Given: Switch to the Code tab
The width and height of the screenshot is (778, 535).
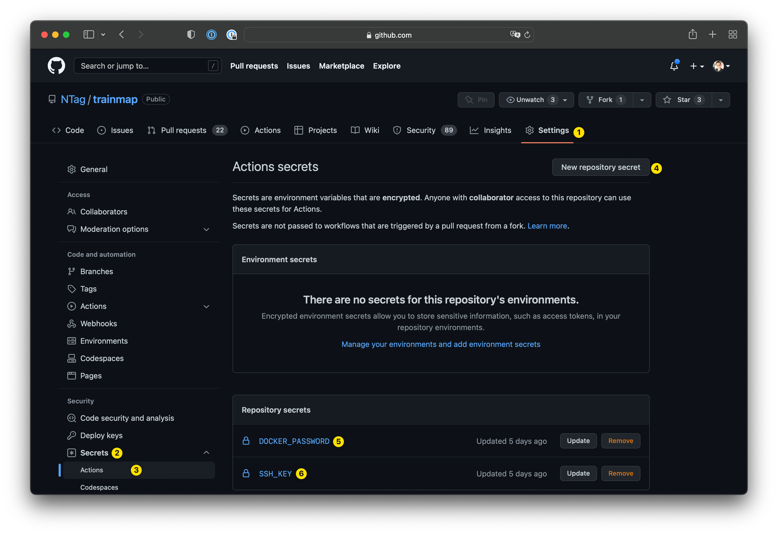Looking at the screenshot, I should [x=68, y=130].
